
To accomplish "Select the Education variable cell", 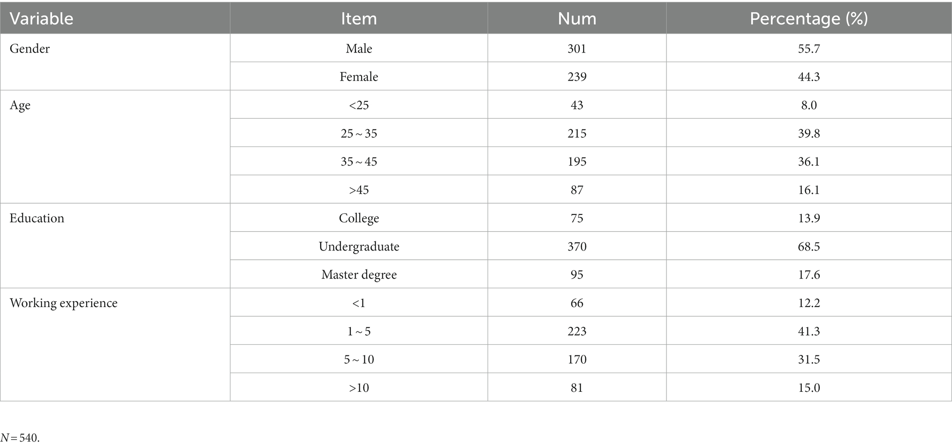I will [115, 246].
